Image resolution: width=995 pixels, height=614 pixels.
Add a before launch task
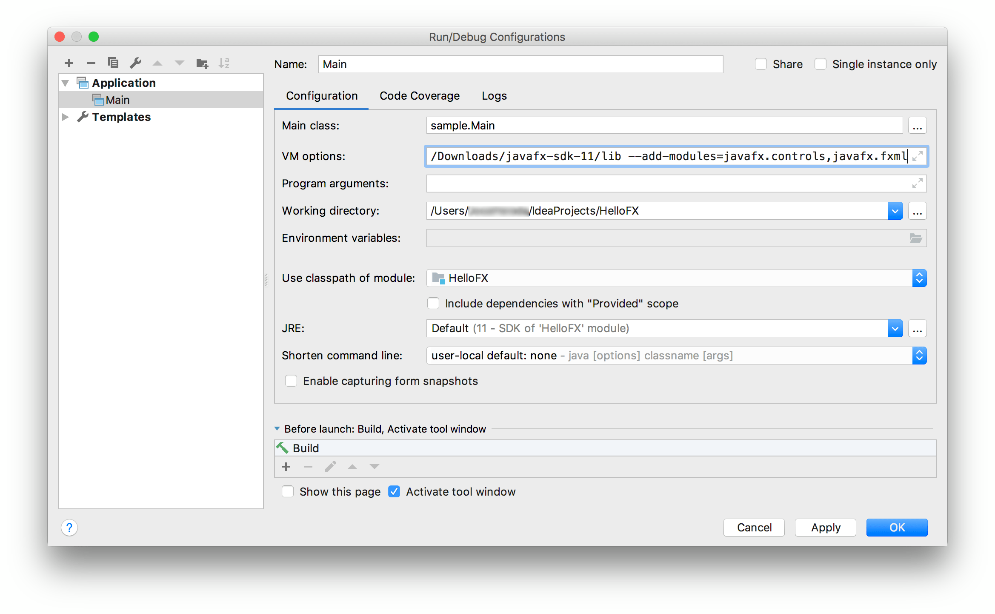[x=286, y=467]
